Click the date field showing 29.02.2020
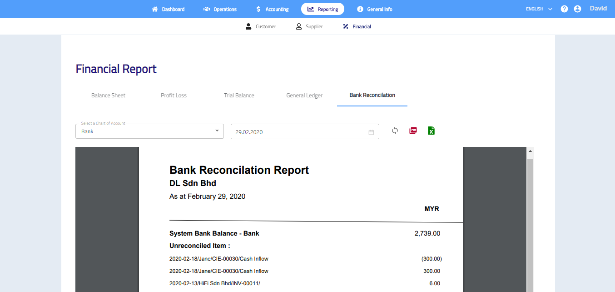Image resolution: width=615 pixels, height=292 pixels. pos(300,132)
